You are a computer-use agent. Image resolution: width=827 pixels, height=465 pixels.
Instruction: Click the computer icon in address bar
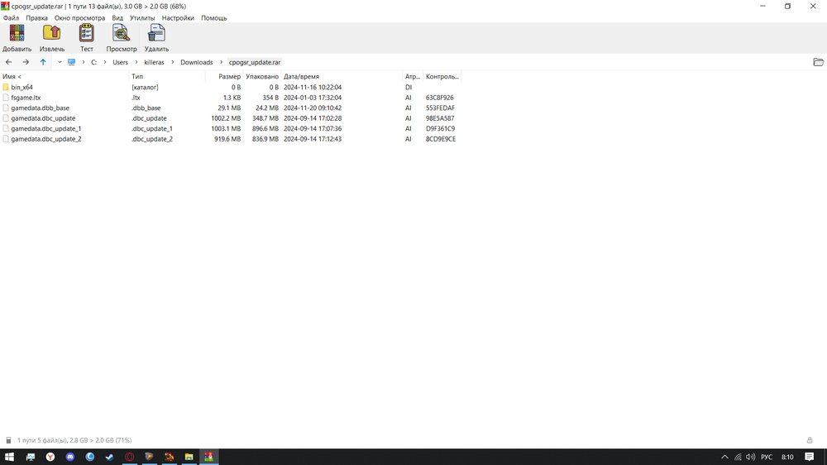pyautogui.click(x=72, y=62)
